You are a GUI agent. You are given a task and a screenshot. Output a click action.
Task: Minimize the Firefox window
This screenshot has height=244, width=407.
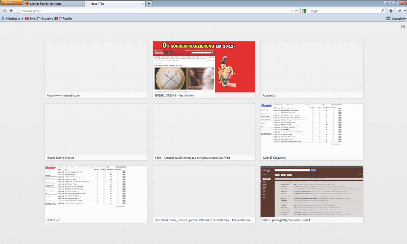[387, 2]
